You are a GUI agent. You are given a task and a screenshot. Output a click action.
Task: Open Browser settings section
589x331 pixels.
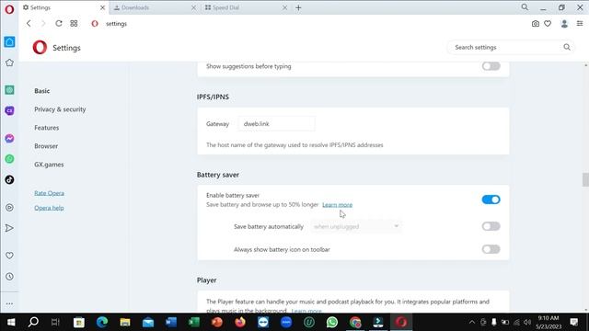(46, 146)
